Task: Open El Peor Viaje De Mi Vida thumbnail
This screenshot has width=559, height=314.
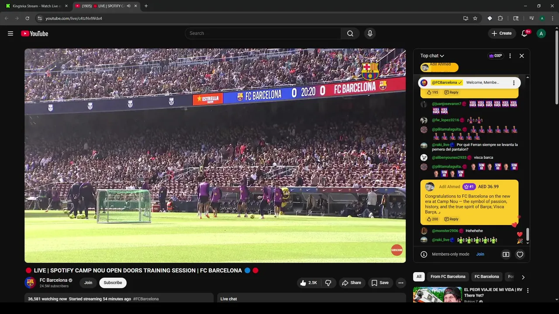Action: tap(438, 294)
